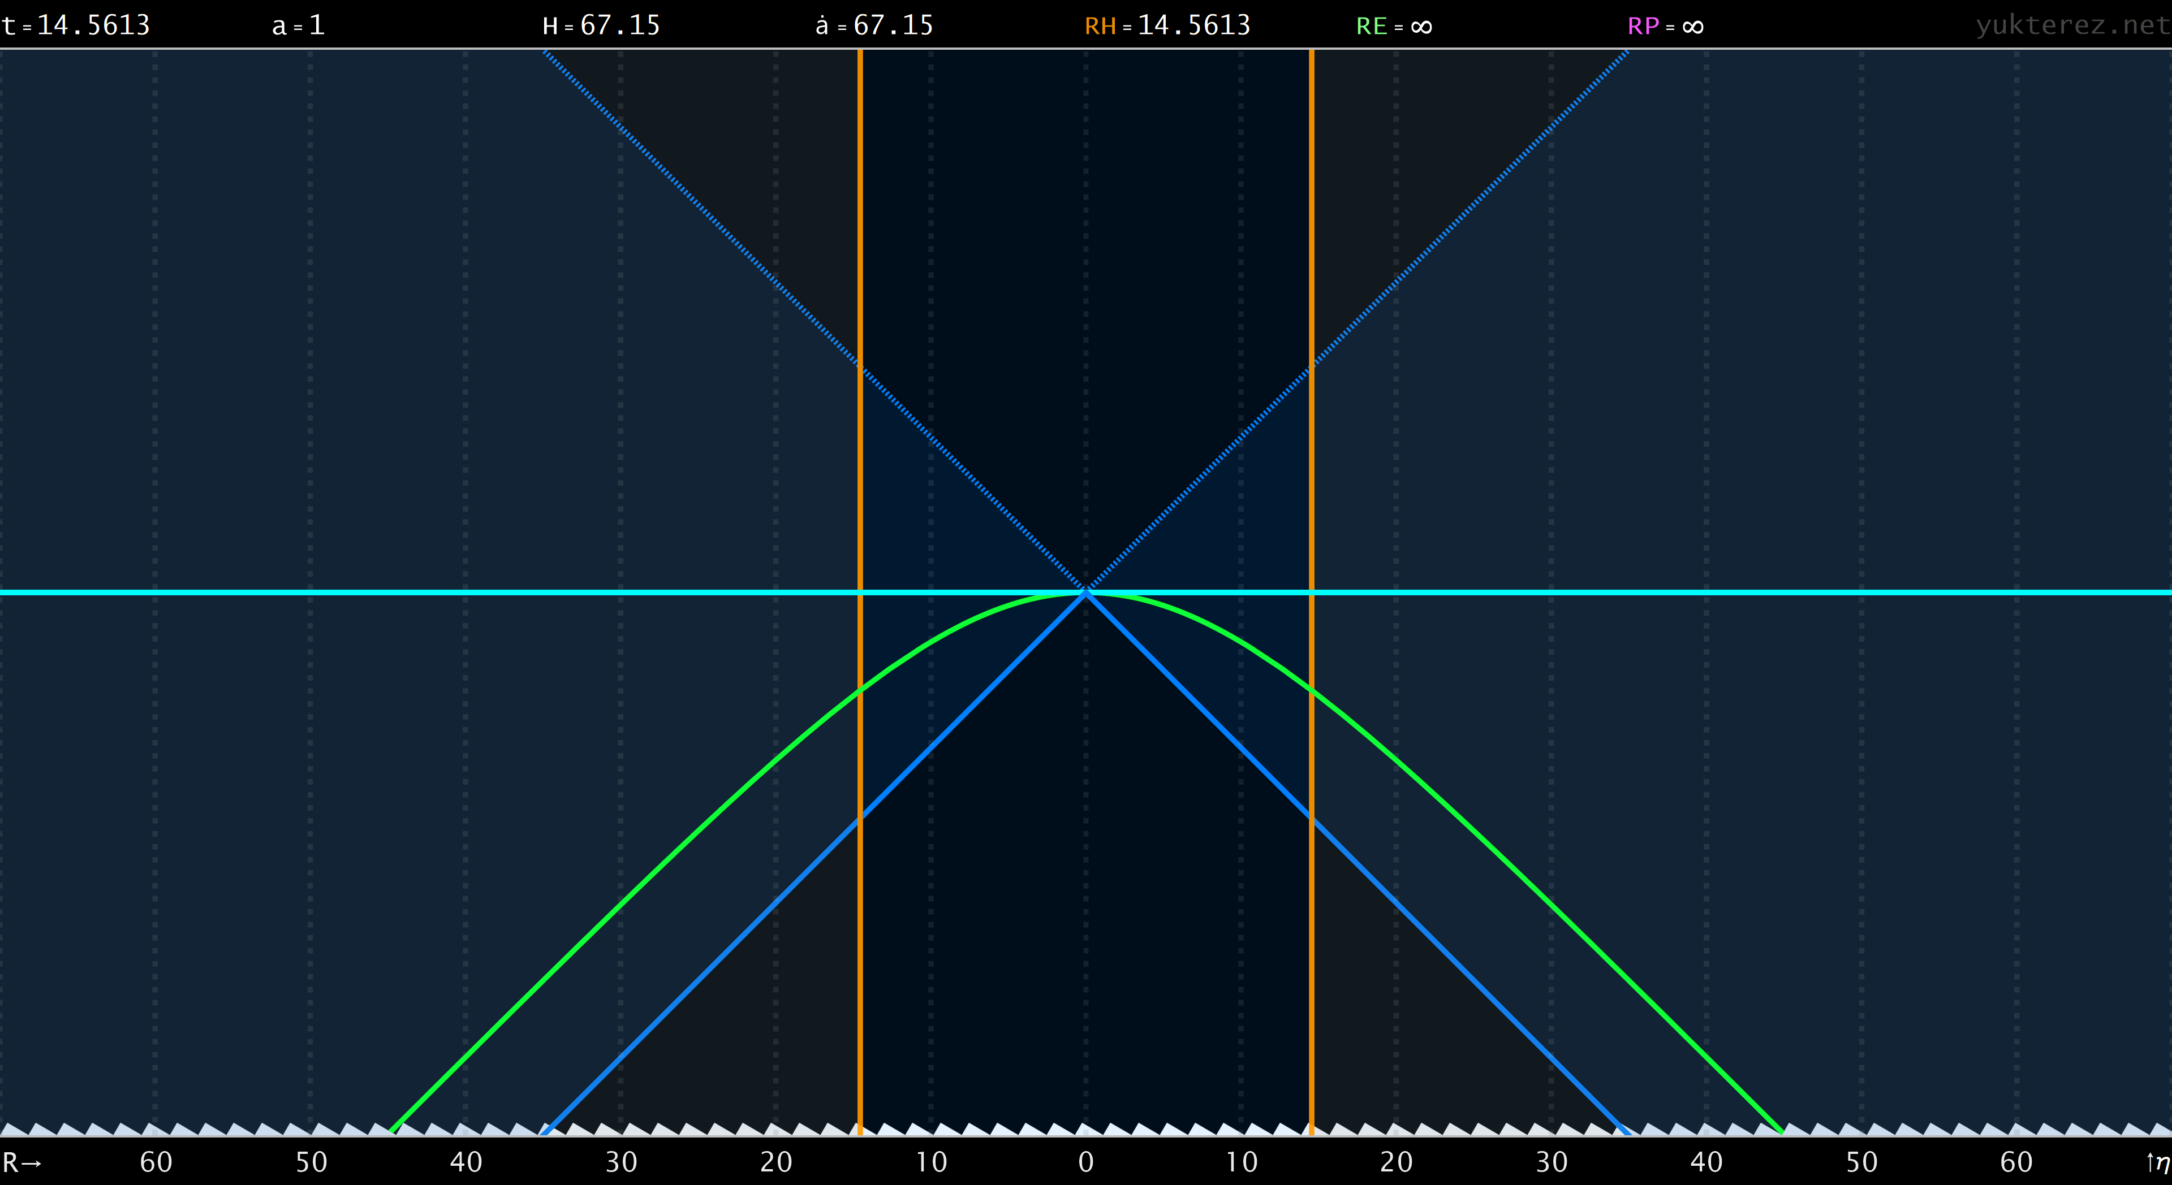Screen dimensions: 2172x1185
Task: Select the green RE = ∞ readout
Action: click(x=1395, y=26)
